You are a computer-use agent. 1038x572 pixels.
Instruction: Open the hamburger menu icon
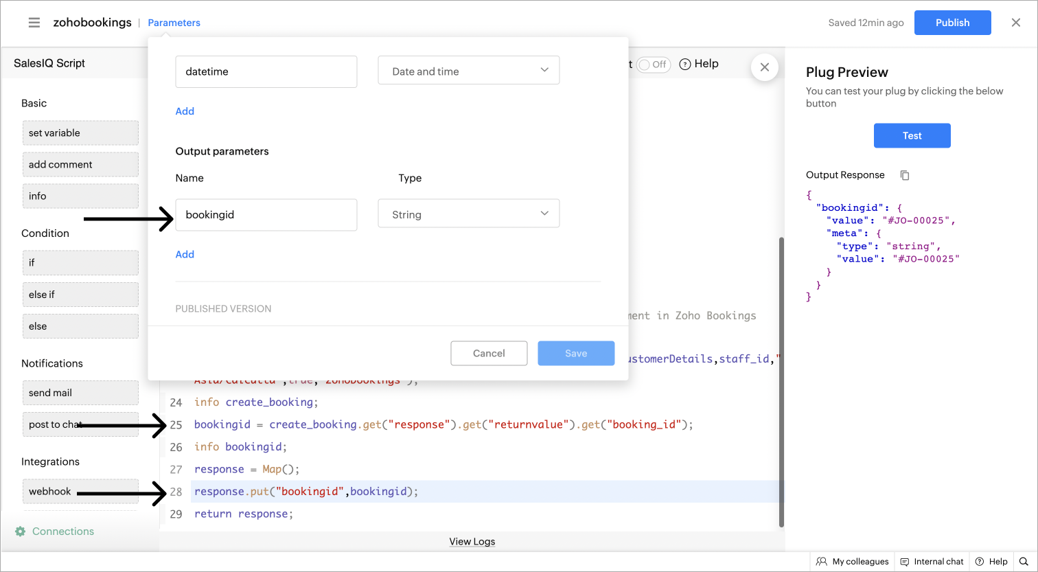[x=34, y=23]
